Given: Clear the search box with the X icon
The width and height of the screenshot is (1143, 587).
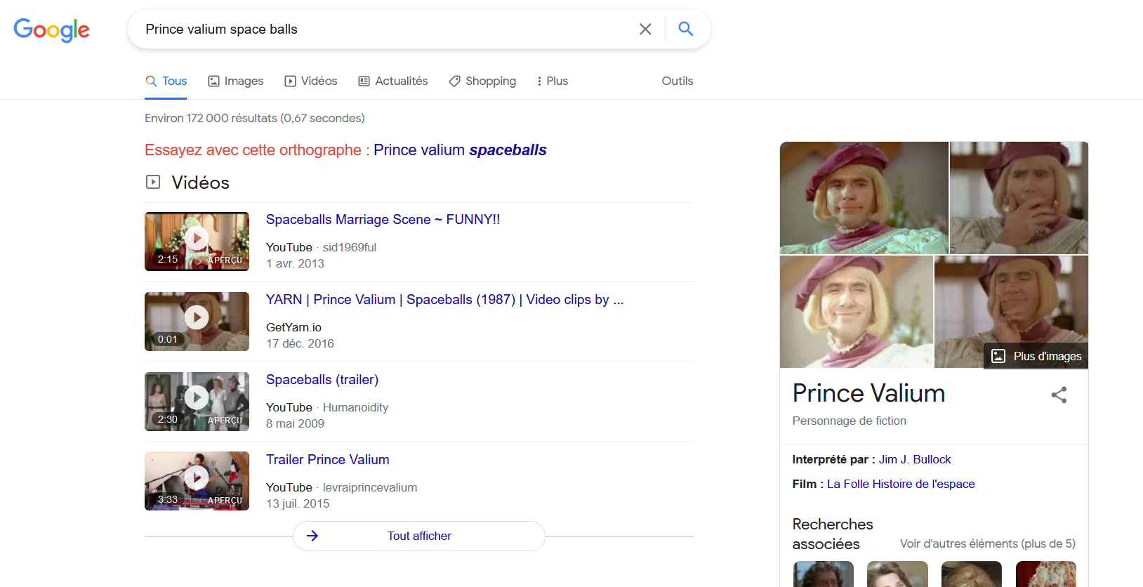Looking at the screenshot, I should coord(645,29).
